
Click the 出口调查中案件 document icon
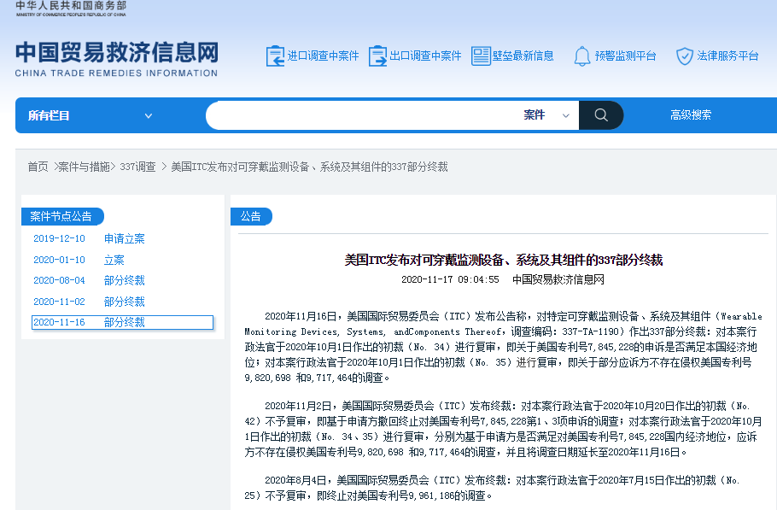(377, 56)
